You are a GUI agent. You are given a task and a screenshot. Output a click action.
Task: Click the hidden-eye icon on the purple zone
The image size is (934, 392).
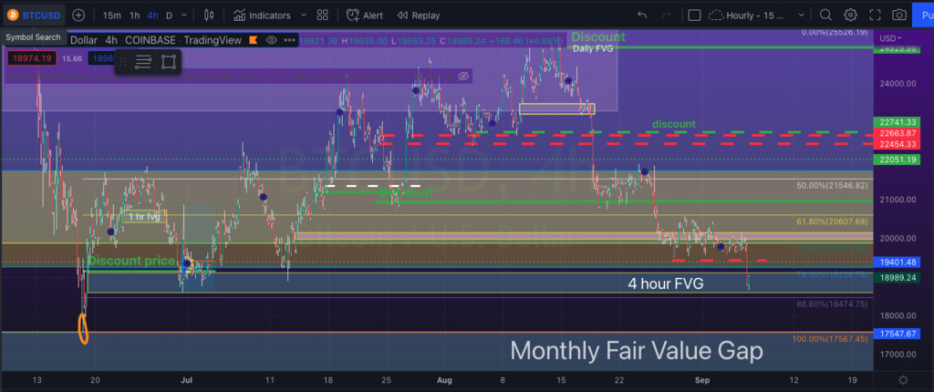(x=463, y=77)
